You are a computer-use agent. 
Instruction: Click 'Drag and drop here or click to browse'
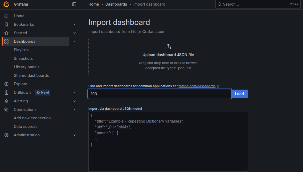tap(168, 63)
